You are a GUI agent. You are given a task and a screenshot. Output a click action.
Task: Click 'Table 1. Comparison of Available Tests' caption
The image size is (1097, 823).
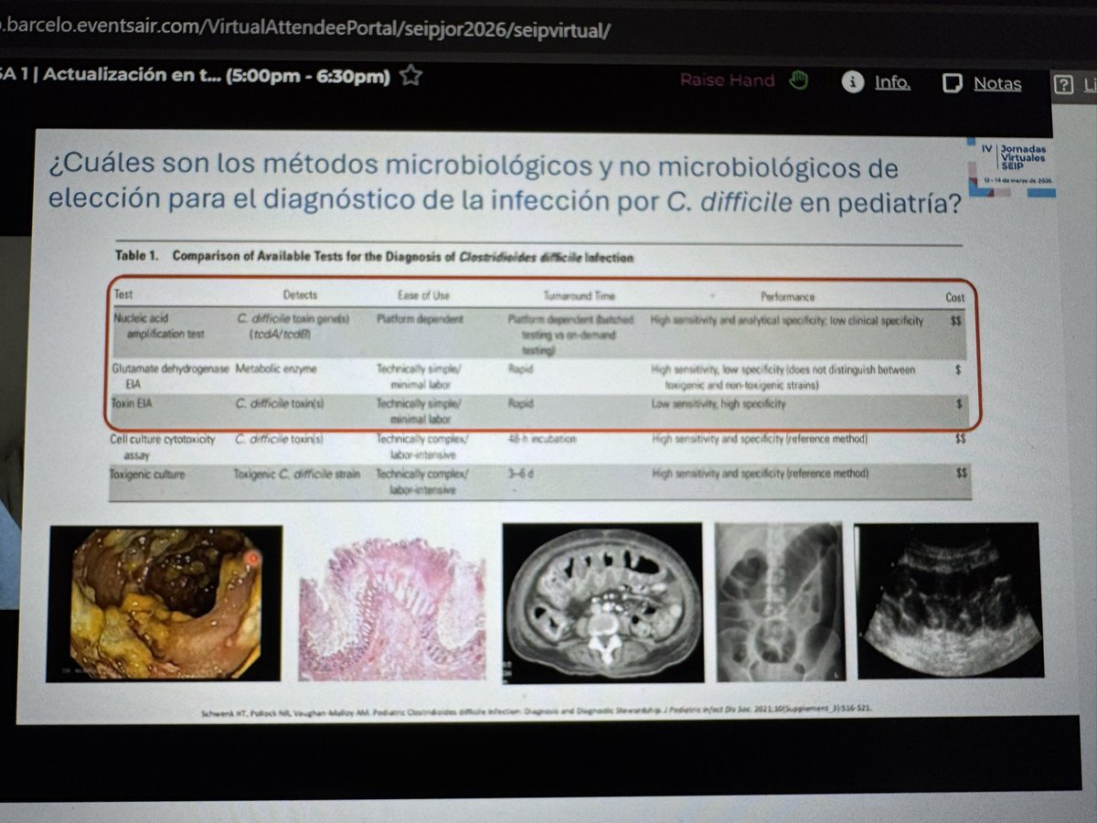[373, 257]
